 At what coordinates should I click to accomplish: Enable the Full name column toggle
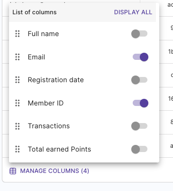pos(139,34)
